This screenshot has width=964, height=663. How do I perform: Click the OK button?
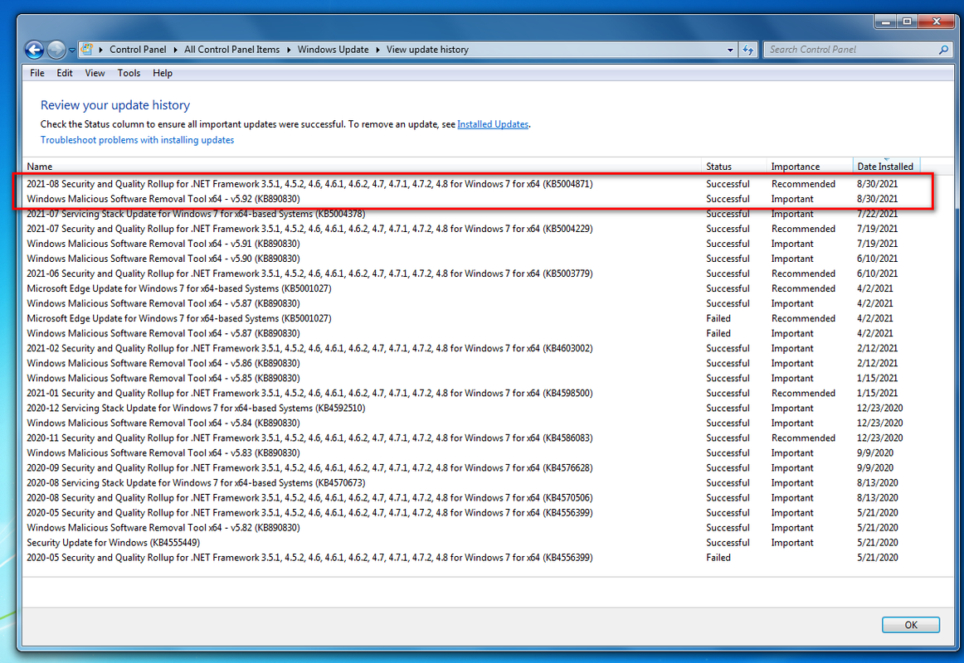click(911, 624)
